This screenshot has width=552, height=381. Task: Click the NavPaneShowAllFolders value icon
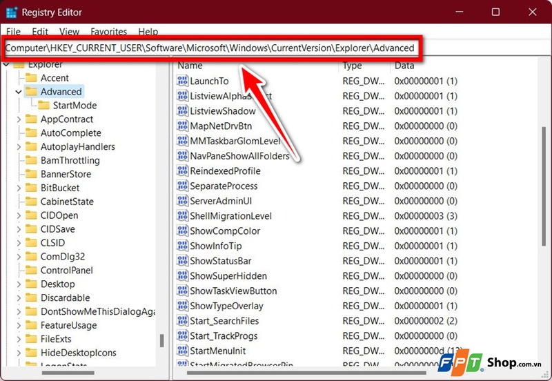tap(182, 155)
